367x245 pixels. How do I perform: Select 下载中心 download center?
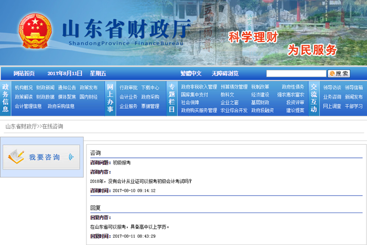[150, 88]
